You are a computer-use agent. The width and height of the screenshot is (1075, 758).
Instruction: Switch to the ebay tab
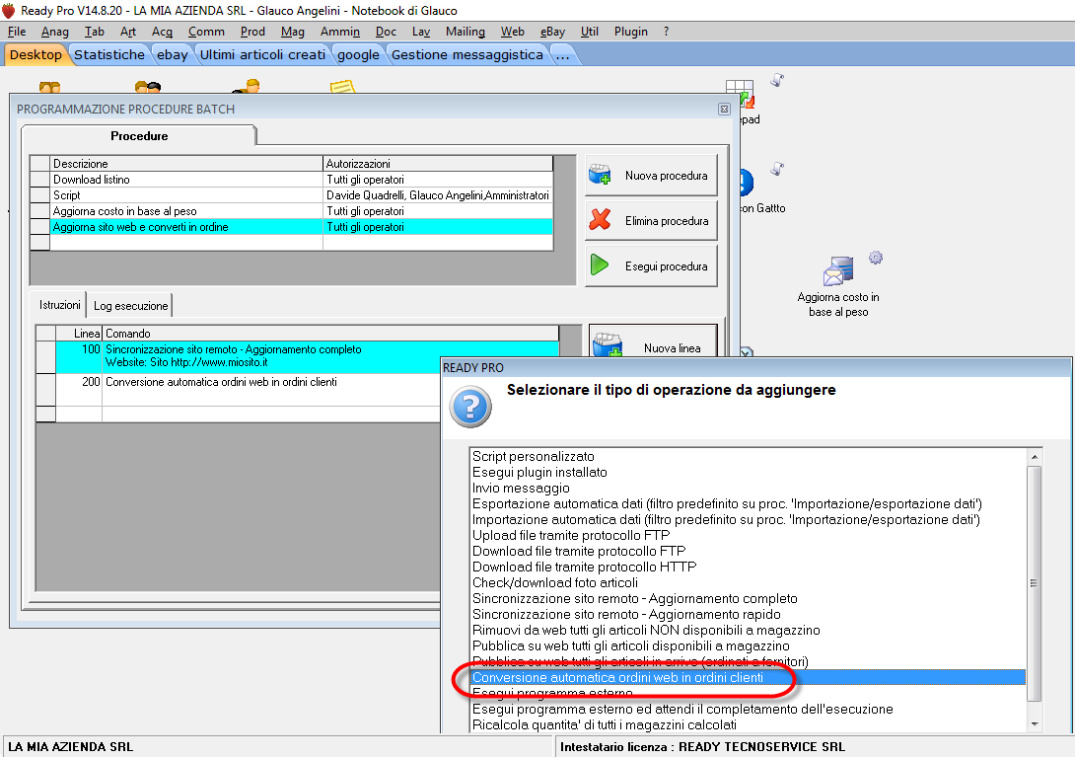(x=172, y=55)
